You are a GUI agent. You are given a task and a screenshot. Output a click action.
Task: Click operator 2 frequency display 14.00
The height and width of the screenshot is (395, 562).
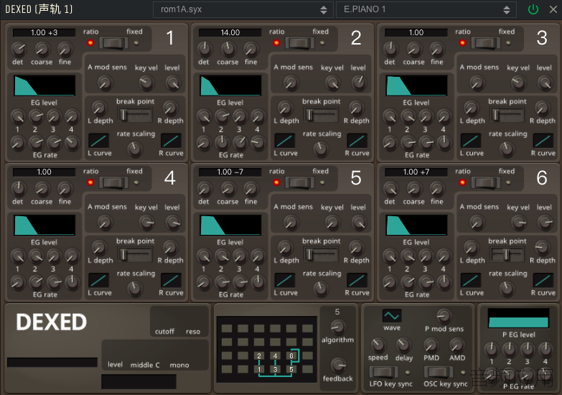[230, 32]
